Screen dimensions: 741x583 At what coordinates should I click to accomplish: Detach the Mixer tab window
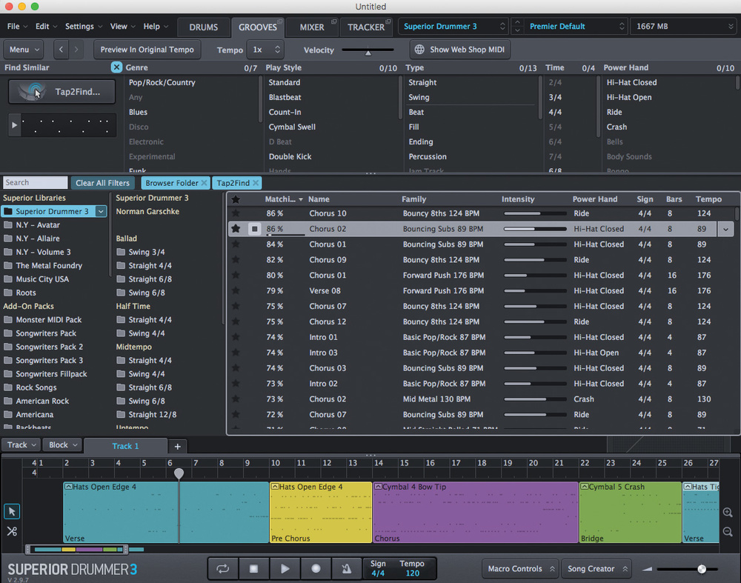click(334, 21)
